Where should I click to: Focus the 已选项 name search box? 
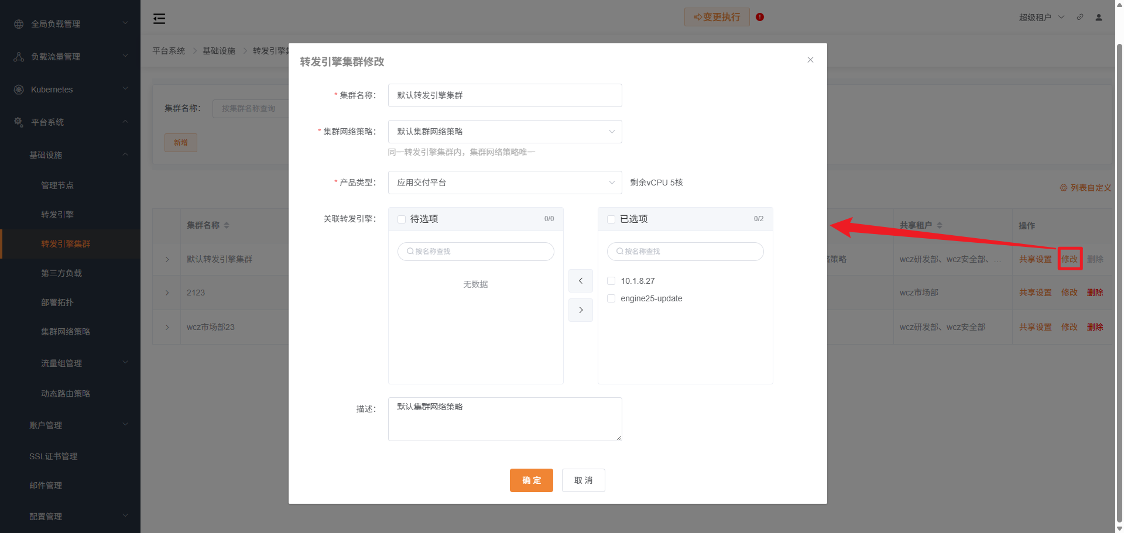click(685, 252)
